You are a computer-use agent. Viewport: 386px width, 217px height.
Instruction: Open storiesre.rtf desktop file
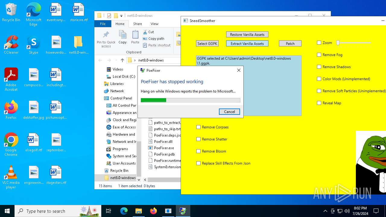78,12
